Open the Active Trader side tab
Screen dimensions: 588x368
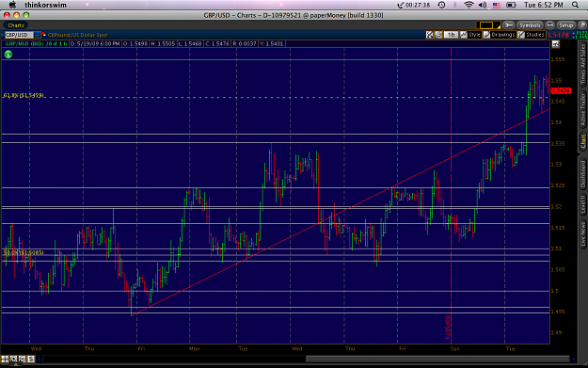pyautogui.click(x=583, y=109)
